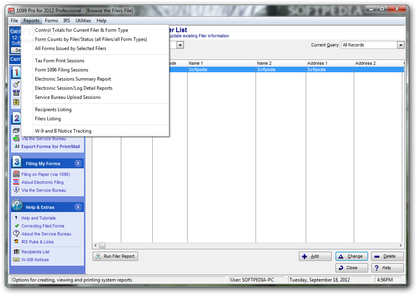Open Export Forms for Print/Mail link

coord(50,146)
